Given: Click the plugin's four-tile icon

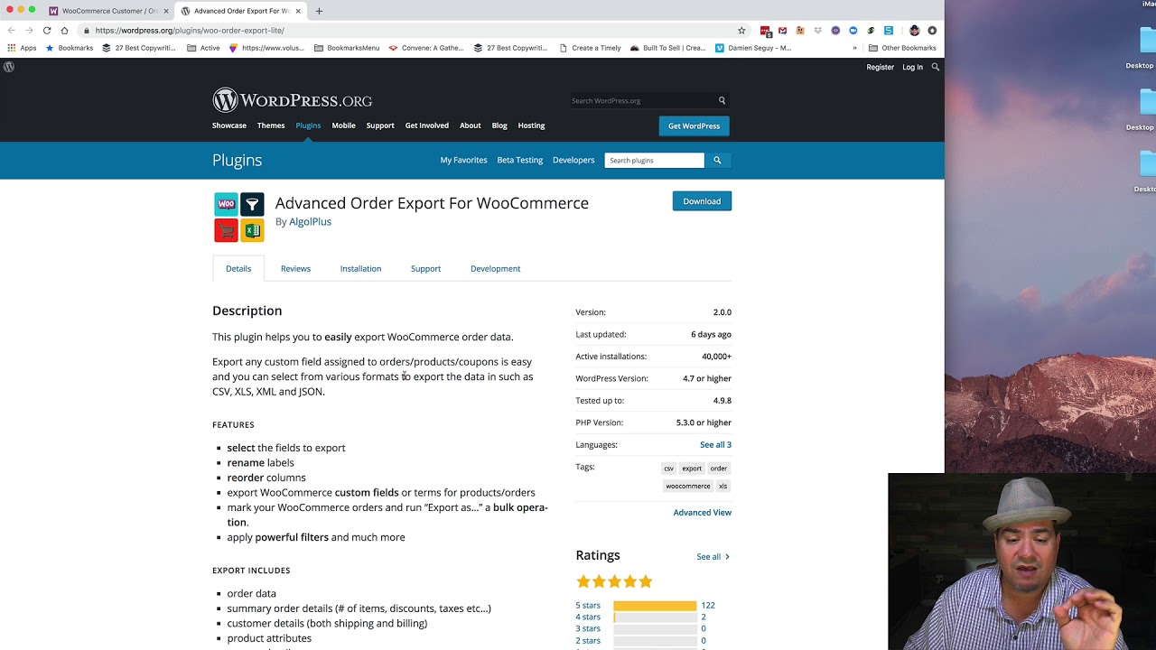Looking at the screenshot, I should (238, 217).
